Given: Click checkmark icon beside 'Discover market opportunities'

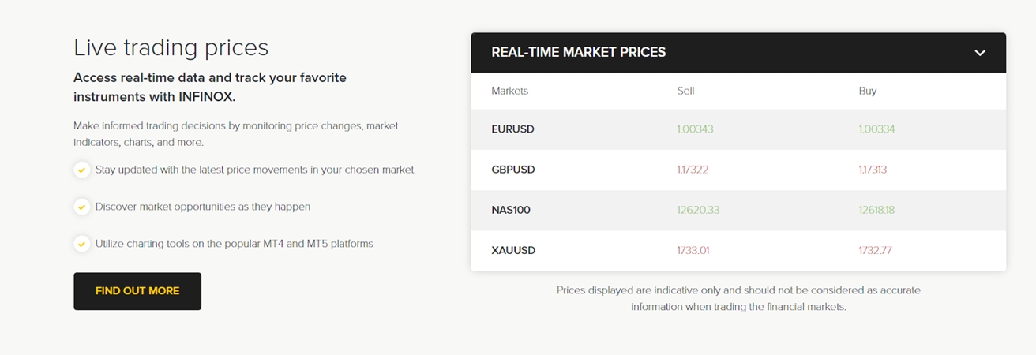Looking at the screenshot, I should click(81, 207).
